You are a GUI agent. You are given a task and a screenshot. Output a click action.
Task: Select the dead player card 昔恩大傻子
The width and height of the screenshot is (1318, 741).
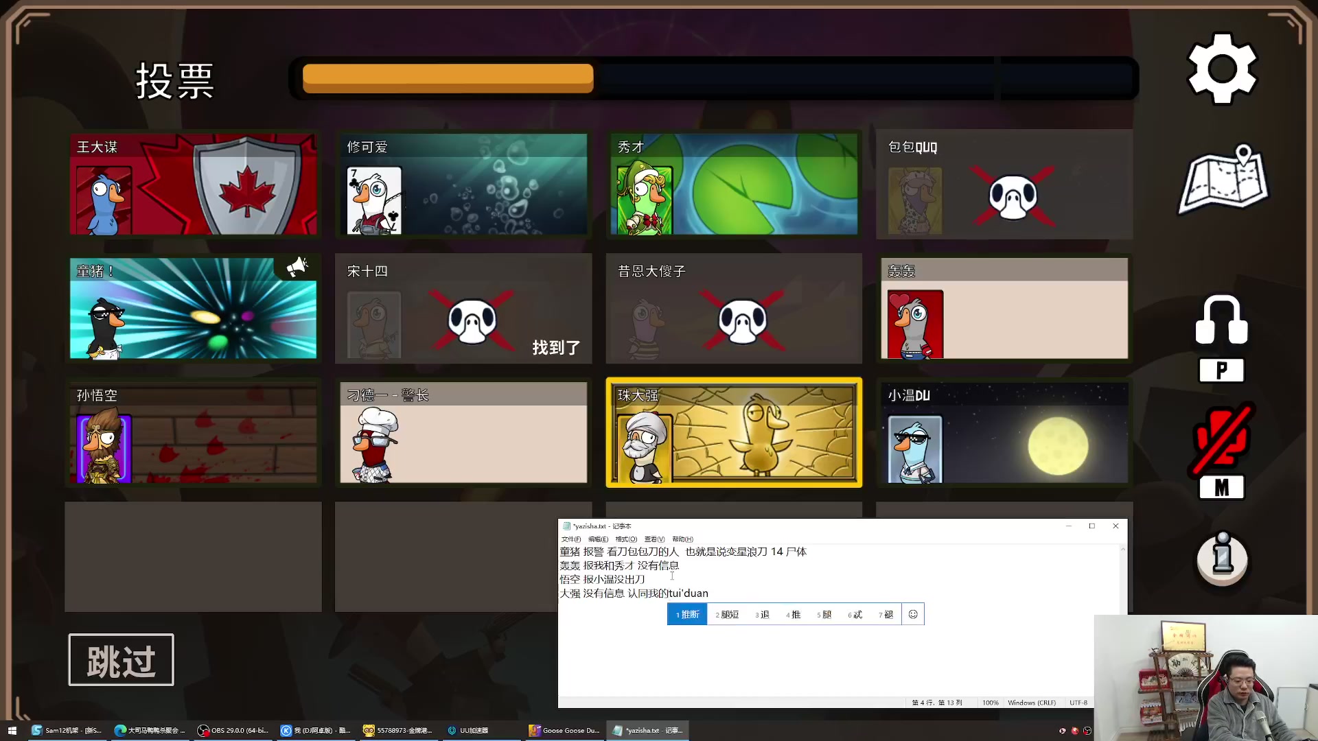coord(734,308)
